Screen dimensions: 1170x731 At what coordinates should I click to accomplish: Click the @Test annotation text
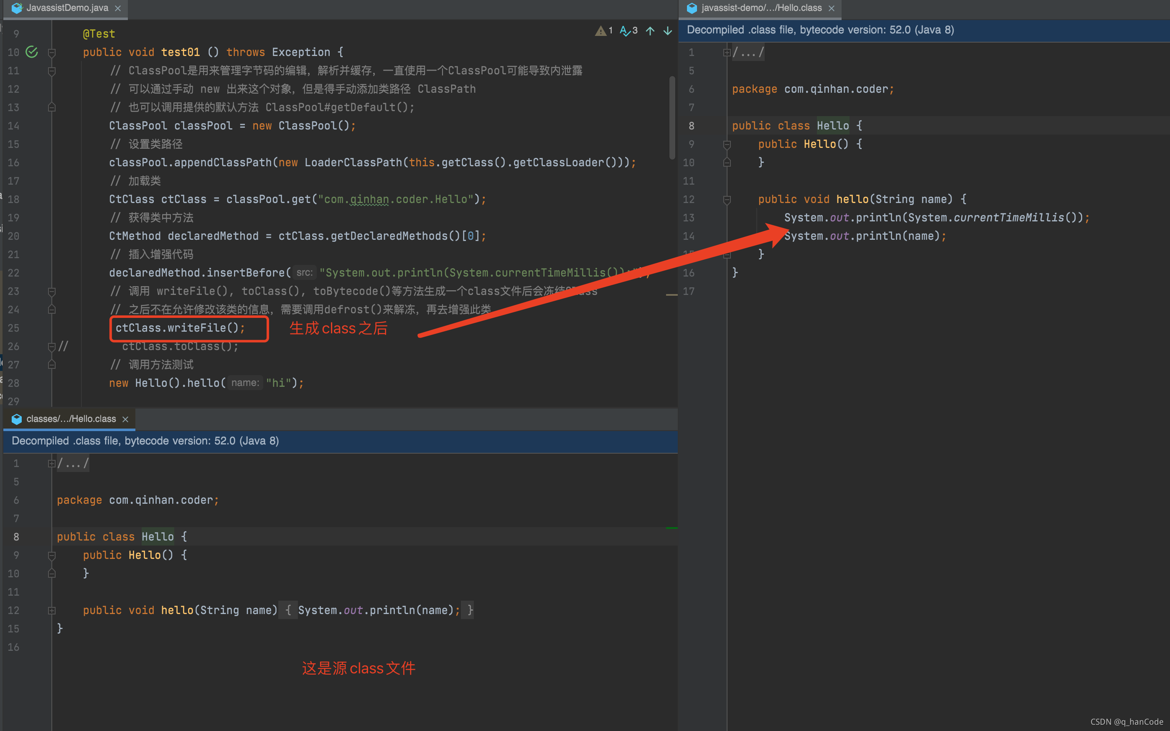99,34
